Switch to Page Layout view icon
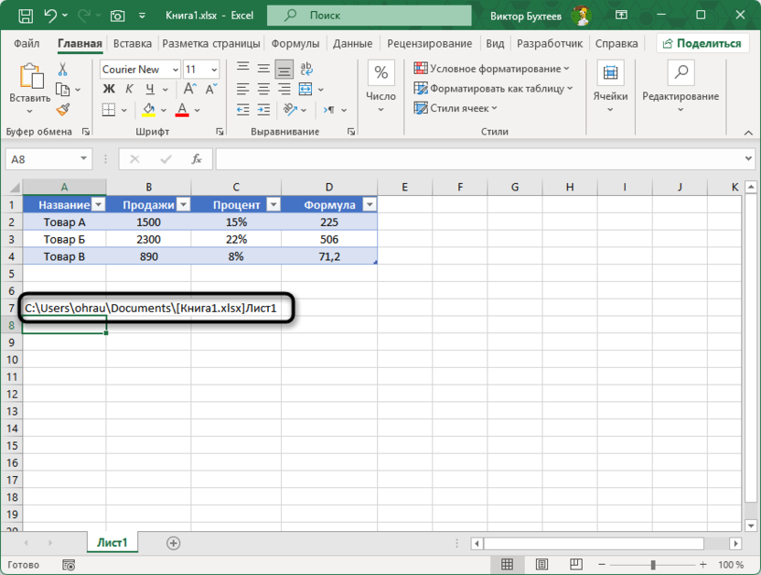Screen dimensions: 761x575 pos(541,565)
